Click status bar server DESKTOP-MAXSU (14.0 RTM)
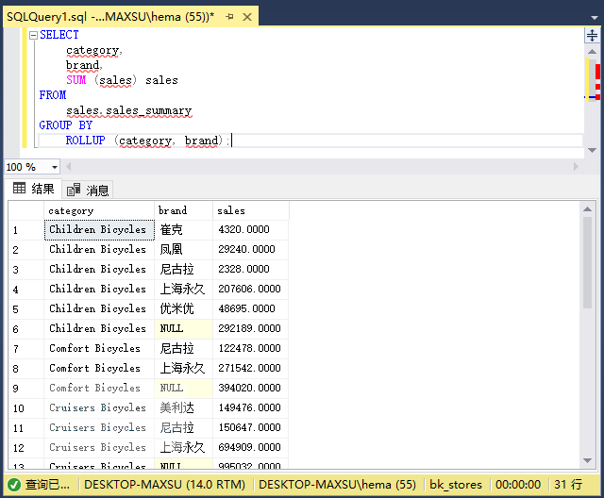The image size is (604, 498). coord(164,485)
